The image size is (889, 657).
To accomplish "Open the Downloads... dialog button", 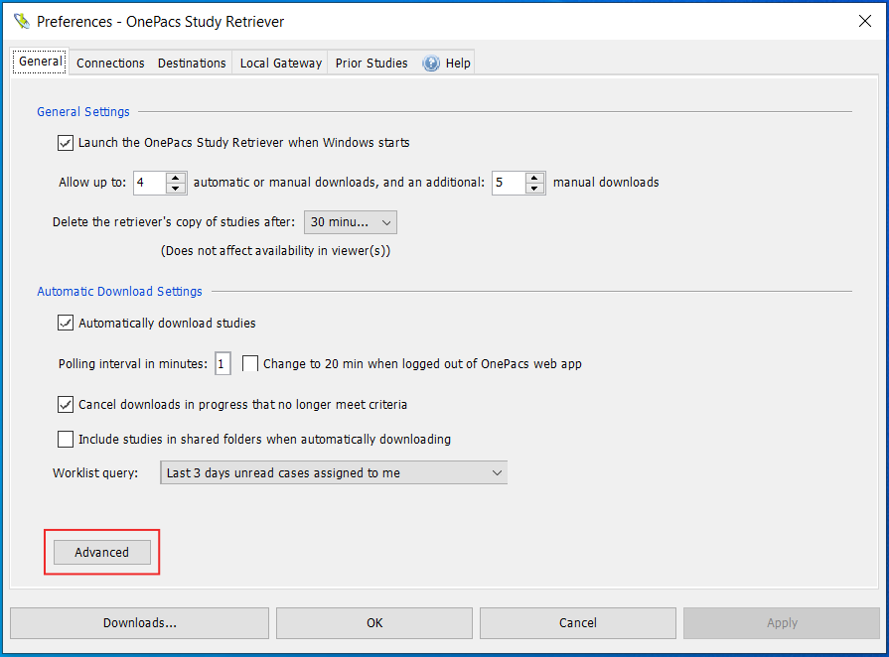I will (139, 623).
